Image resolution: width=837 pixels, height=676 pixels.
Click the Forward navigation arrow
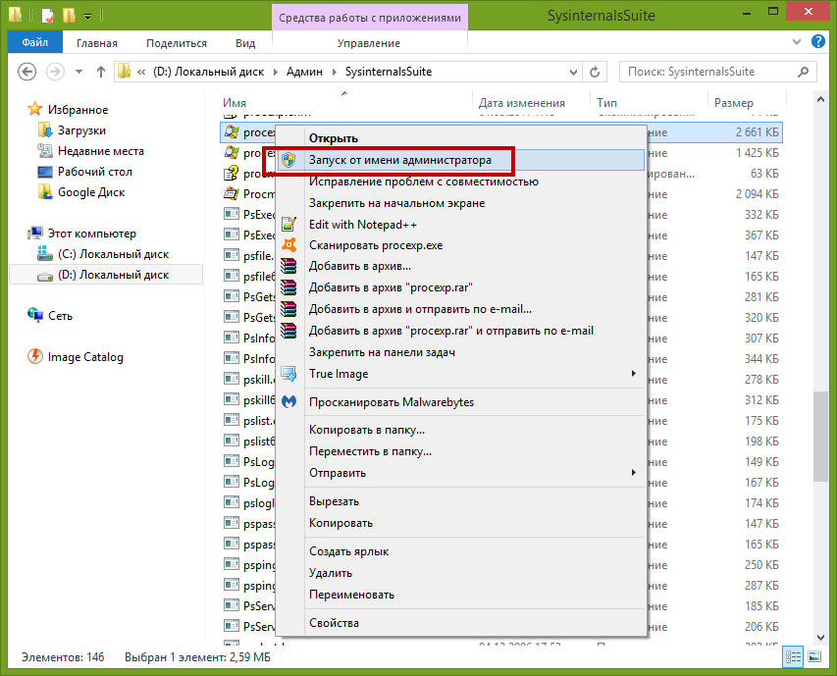55,72
